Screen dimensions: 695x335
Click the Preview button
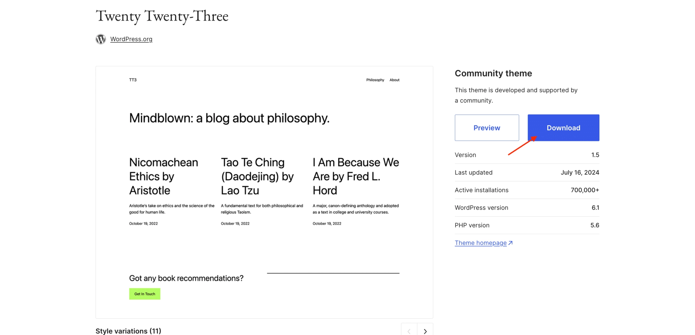pos(487,128)
